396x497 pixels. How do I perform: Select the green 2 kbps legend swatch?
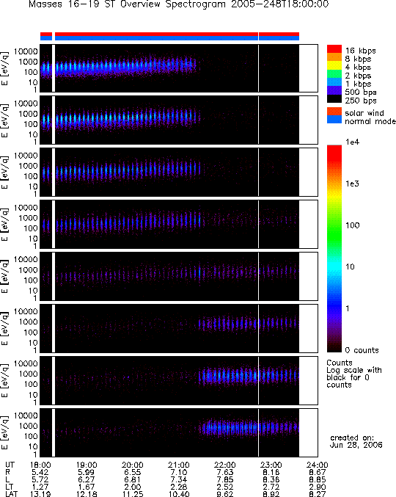tap(334, 74)
